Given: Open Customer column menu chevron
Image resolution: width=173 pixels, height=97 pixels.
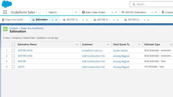Looking at the screenshot, I should (x=108, y=44).
